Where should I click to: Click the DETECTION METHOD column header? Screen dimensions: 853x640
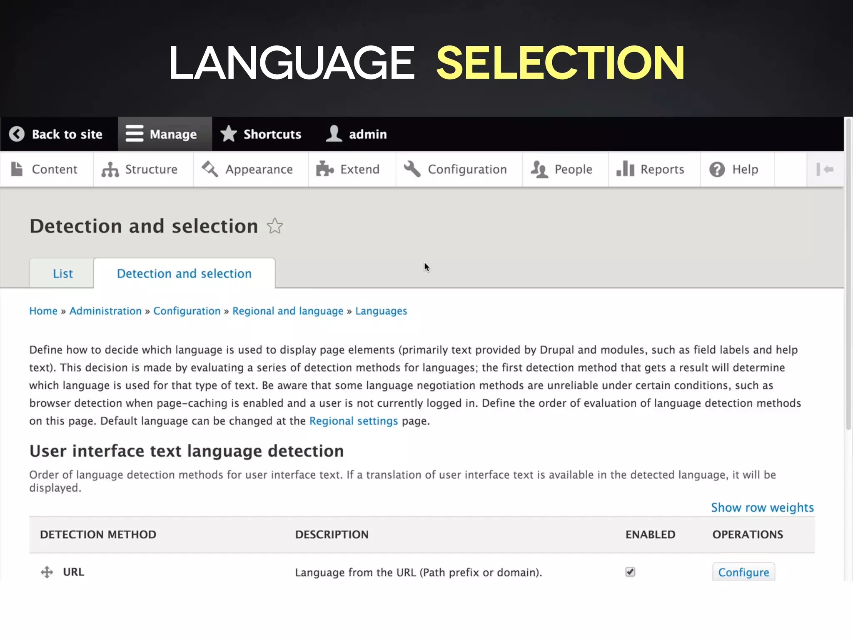point(98,535)
